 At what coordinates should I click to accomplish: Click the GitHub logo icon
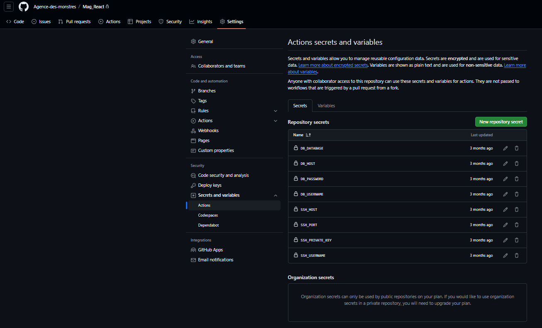tap(24, 7)
